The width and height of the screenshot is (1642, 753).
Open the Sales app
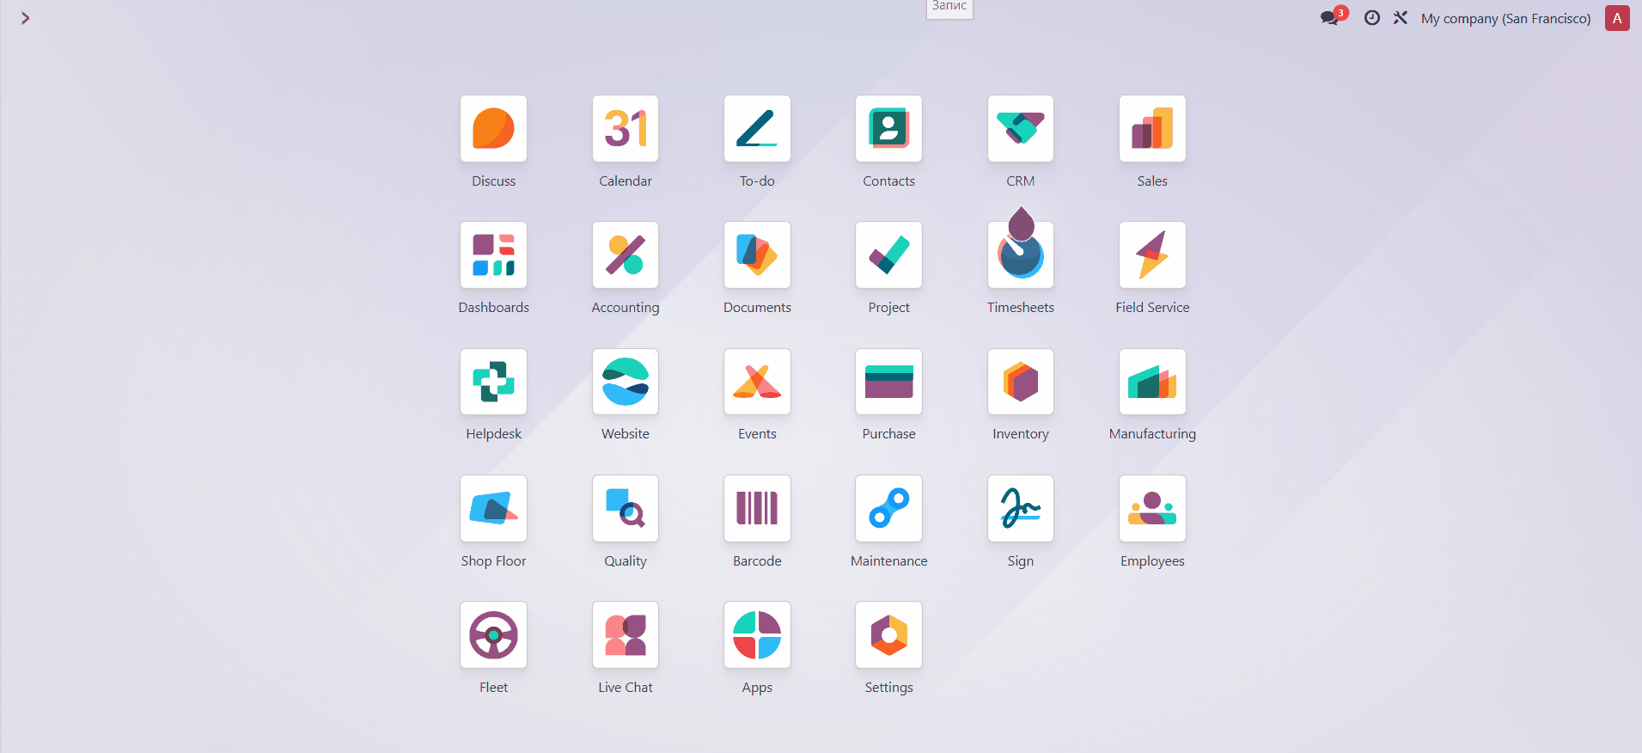click(x=1152, y=129)
